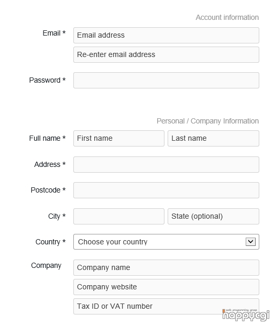Image resolution: width=275 pixels, height=326 pixels.
Task: Select the Password input box
Action: pos(166,80)
